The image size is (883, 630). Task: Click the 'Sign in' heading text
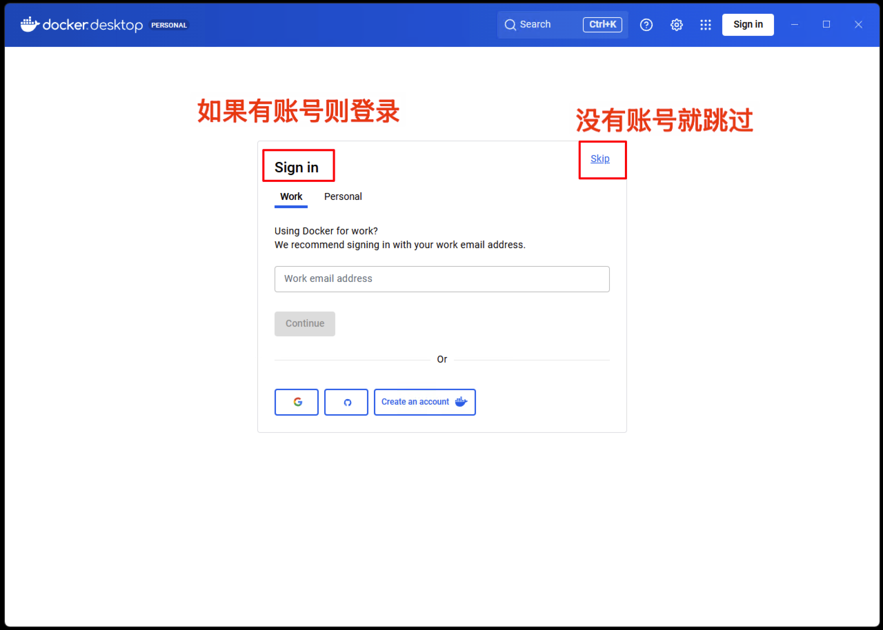[x=297, y=167]
